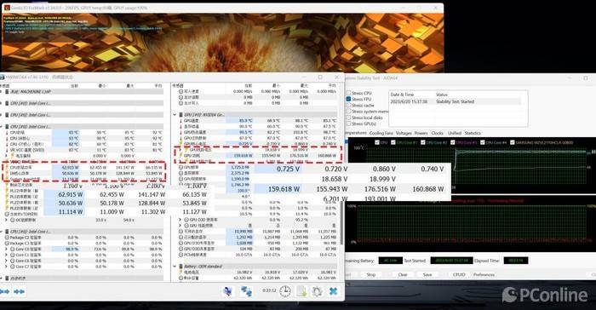The image size is (596, 310).
Task: Collapse the Battery OEM standard group
Action: coord(175,267)
